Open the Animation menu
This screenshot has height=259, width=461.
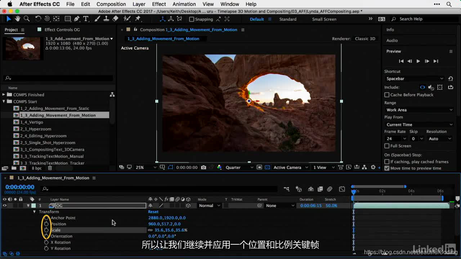click(184, 4)
